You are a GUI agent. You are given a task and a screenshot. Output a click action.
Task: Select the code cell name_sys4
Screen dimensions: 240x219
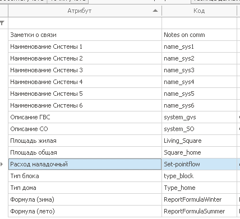(x=199, y=82)
